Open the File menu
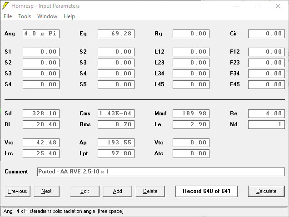The height and width of the screenshot is (217, 289). (8, 16)
